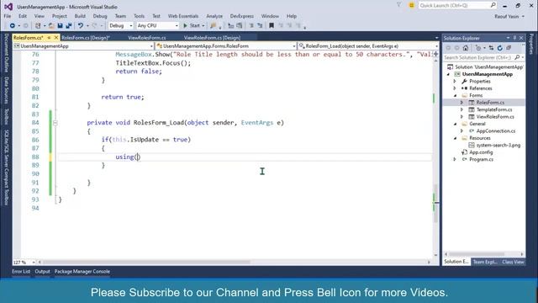Pin the RolesForm.cs tab

pyautogui.click(x=49, y=37)
